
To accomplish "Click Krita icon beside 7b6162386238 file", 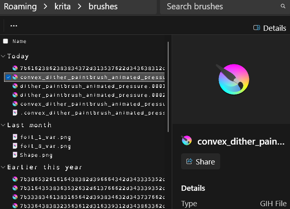I will (x=15, y=68).
